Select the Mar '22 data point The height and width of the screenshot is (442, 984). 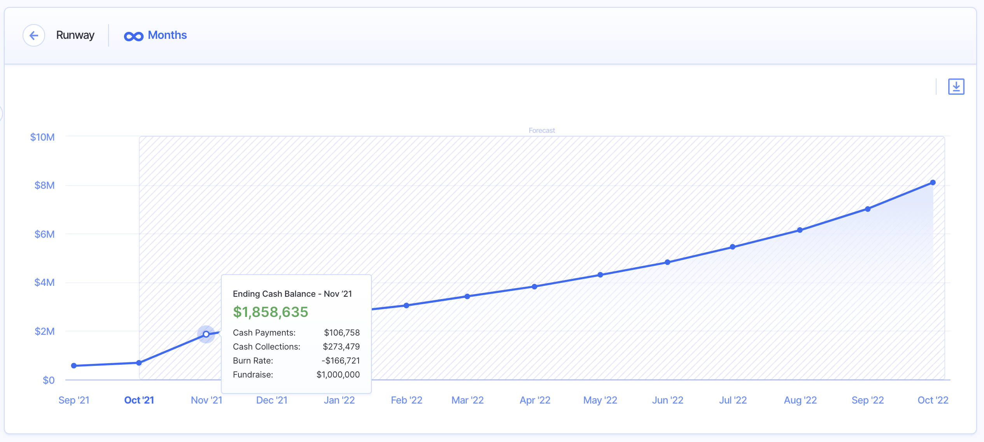467,296
